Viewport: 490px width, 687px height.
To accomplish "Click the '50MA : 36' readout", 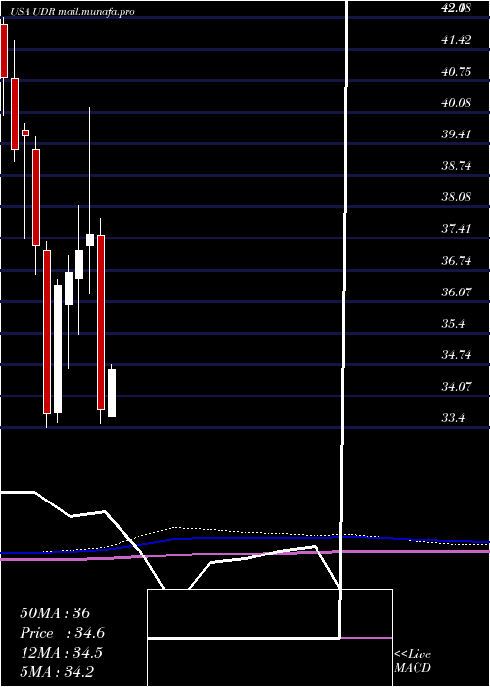I will tap(55, 612).
